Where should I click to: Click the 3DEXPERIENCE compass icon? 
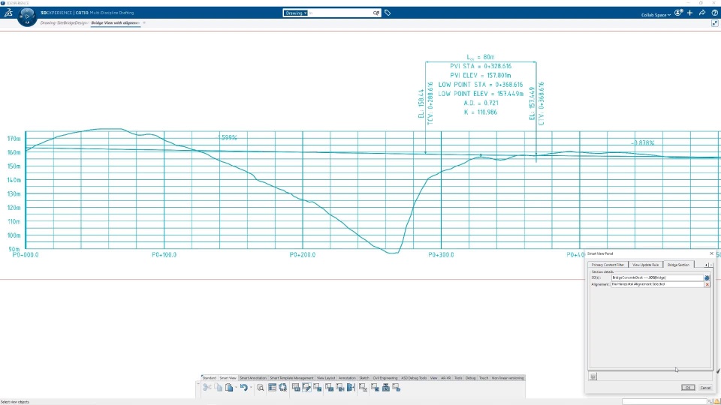point(27,16)
